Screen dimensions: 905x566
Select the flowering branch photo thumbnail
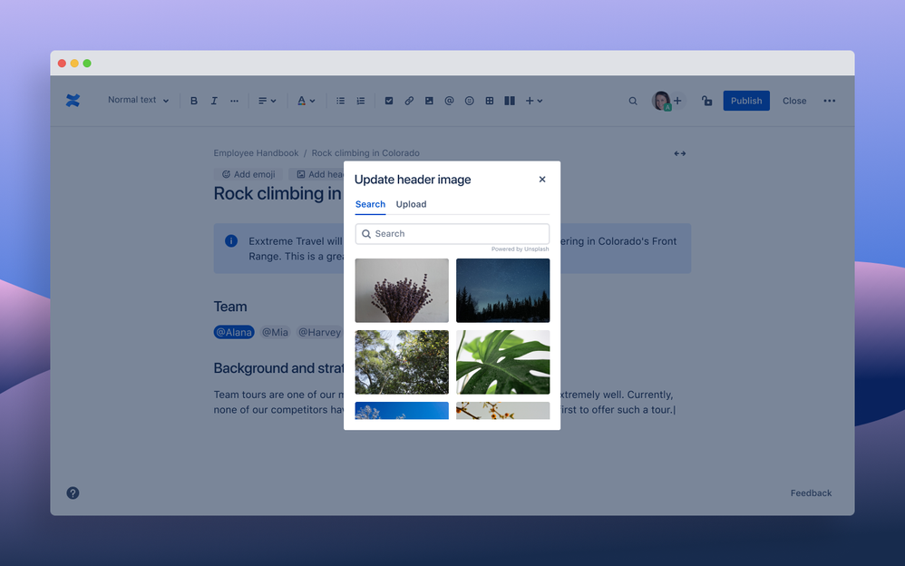[x=502, y=411]
